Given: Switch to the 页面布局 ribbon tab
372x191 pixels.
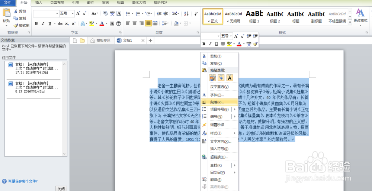Looking at the screenshot, I should pyautogui.click(x=57, y=3).
